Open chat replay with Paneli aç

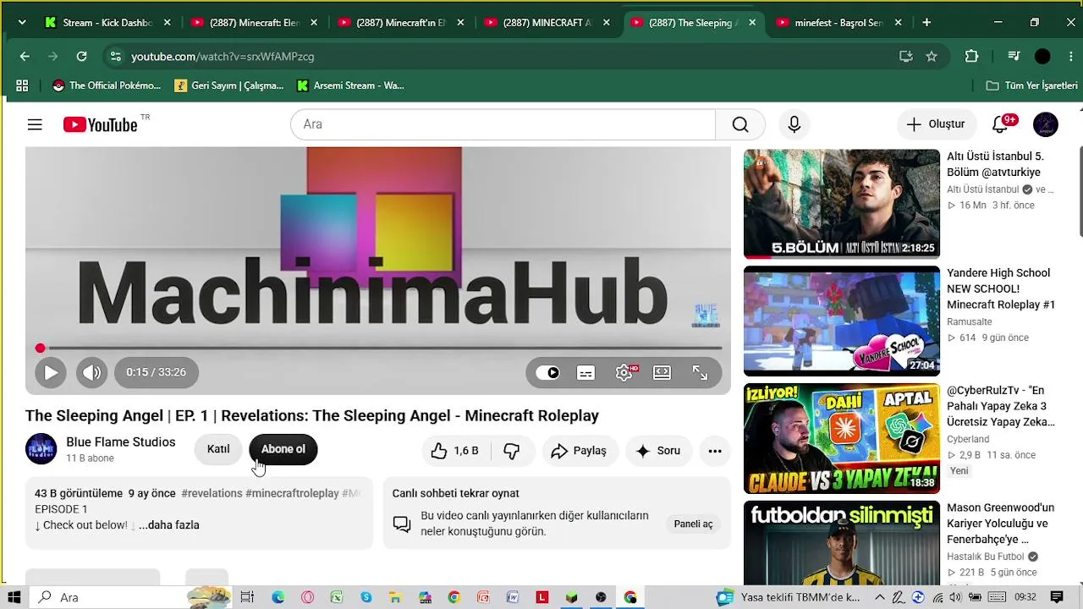point(693,524)
